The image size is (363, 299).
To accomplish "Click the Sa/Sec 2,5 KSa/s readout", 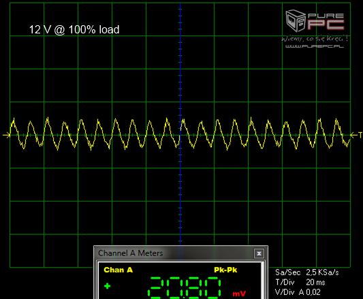I will click(x=307, y=272).
